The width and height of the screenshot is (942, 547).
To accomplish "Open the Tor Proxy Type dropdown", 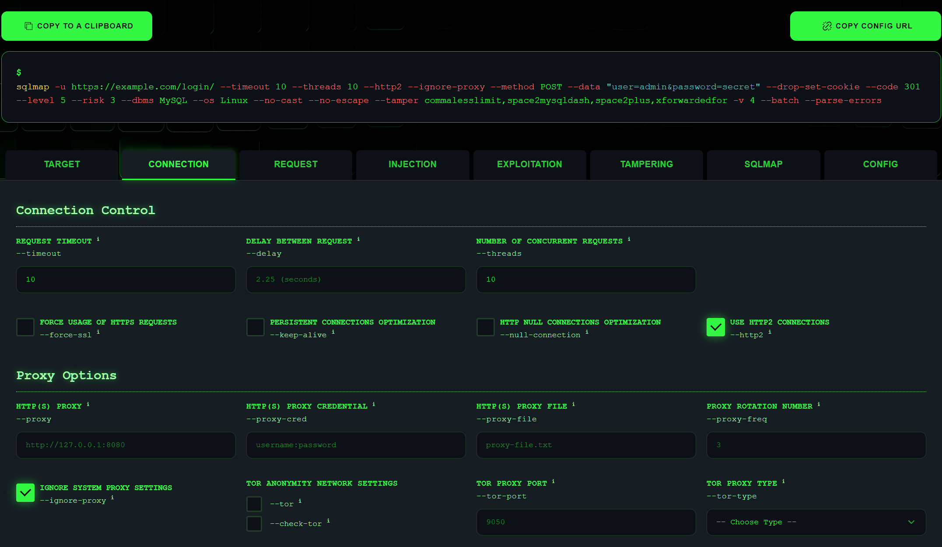I will click(816, 522).
